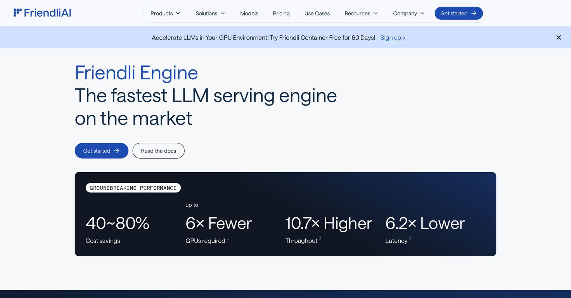Click the FriendliAI logo
Screen dimensions: 571x298
(x=42, y=12)
